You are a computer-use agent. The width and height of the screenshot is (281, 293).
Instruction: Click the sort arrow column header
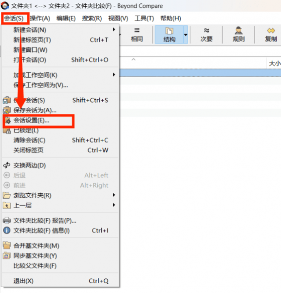[x=133, y=60]
